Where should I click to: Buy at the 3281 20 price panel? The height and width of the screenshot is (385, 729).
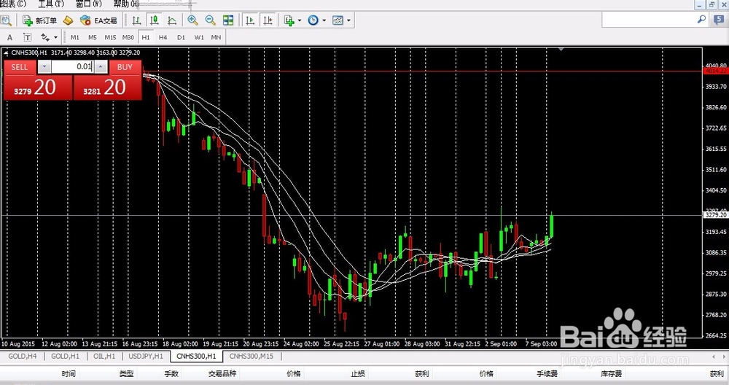click(x=107, y=87)
